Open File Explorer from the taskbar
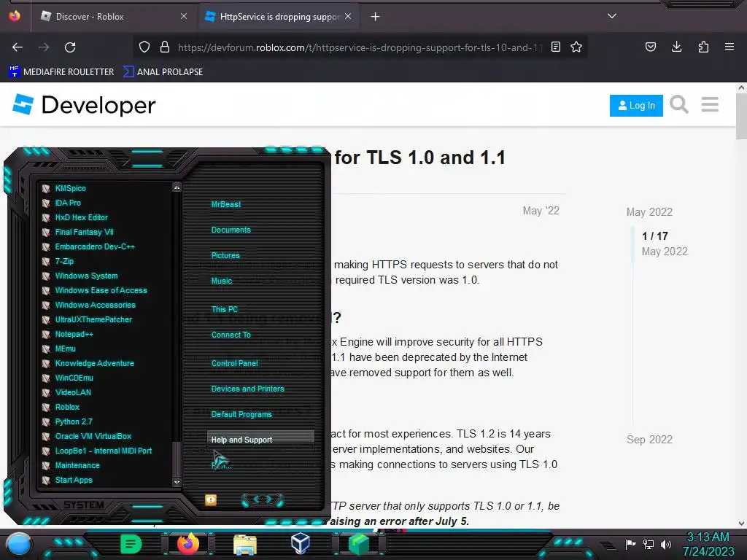The height and width of the screenshot is (560, 747). (245, 544)
